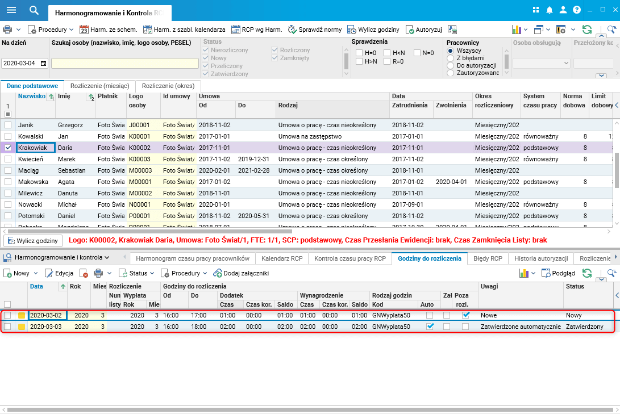
Task: Open the Na dzień date picker dropdown
Action: pos(43,64)
